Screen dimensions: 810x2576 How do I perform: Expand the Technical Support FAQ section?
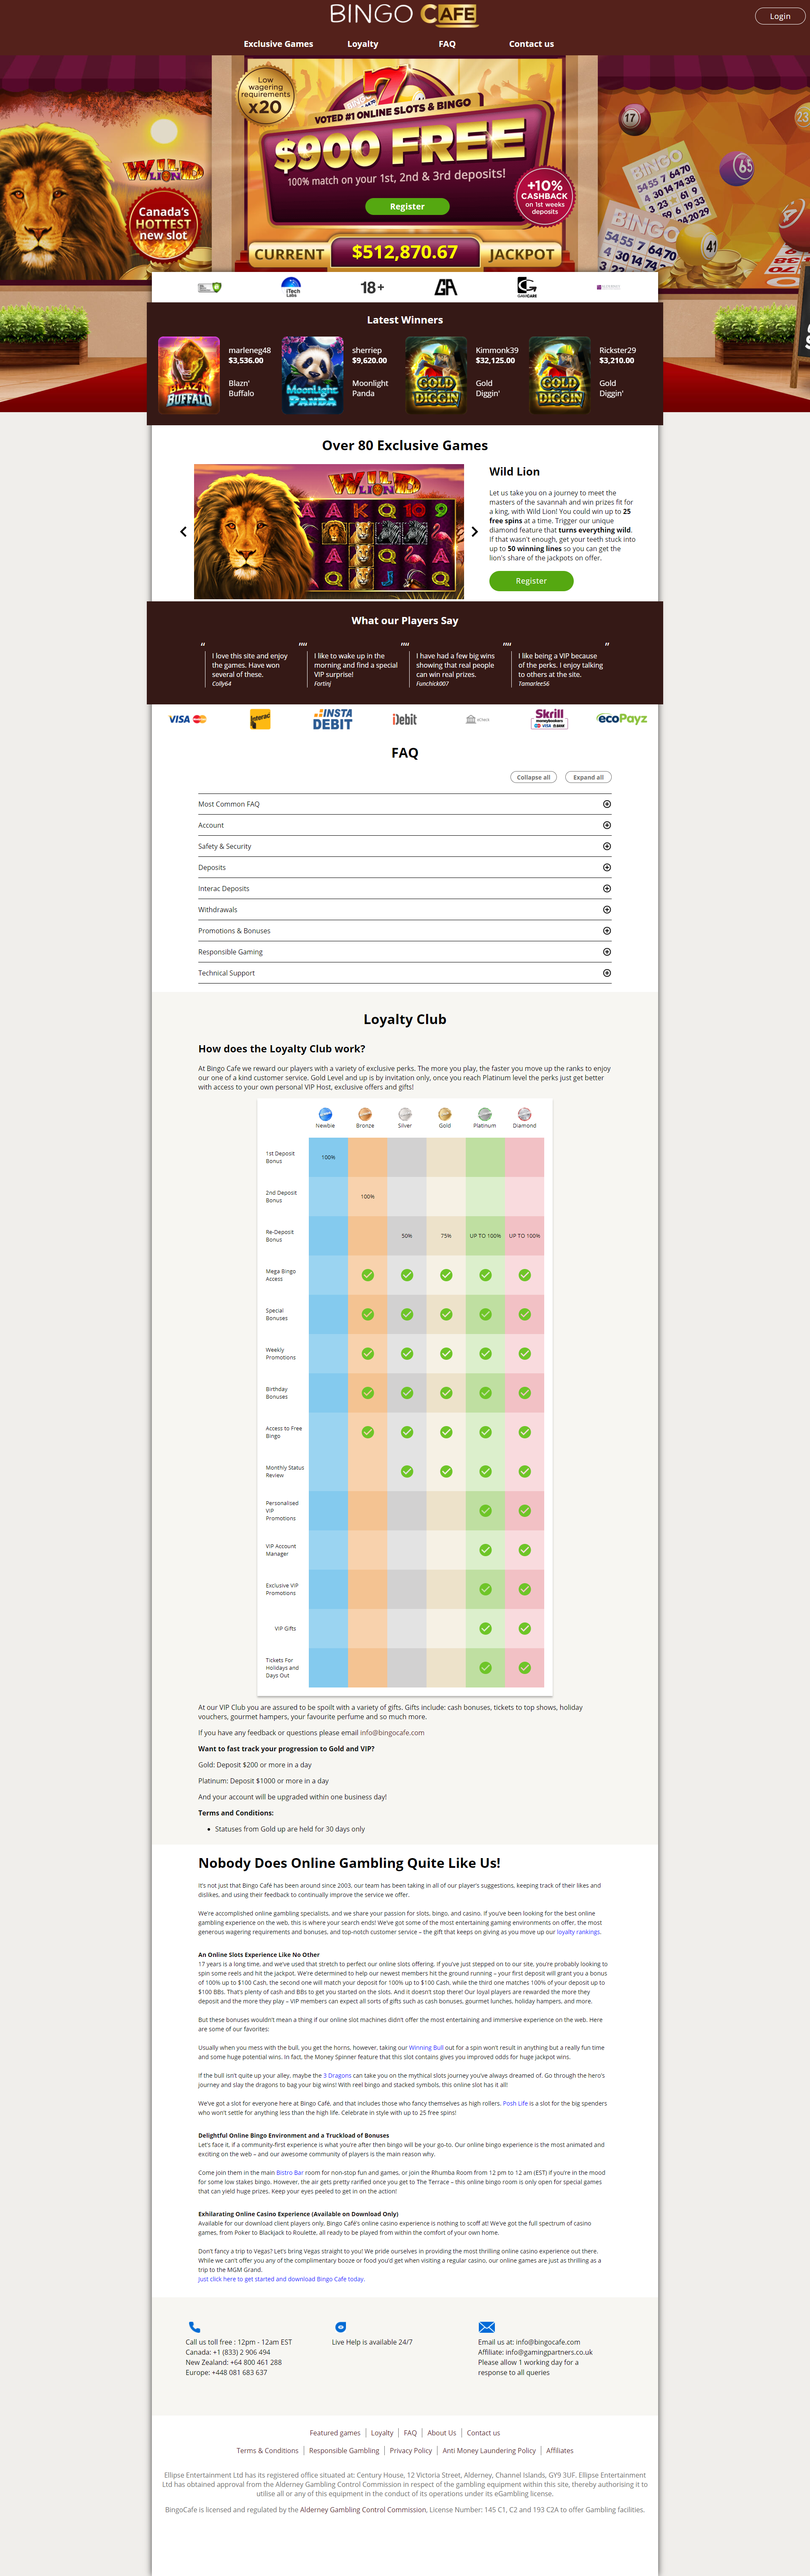[x=606, y=973]
